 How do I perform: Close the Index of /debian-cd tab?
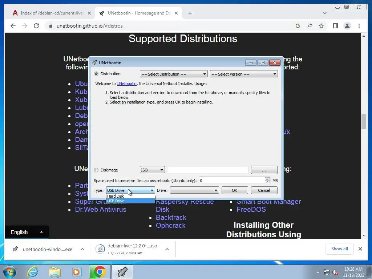point(89,13)
